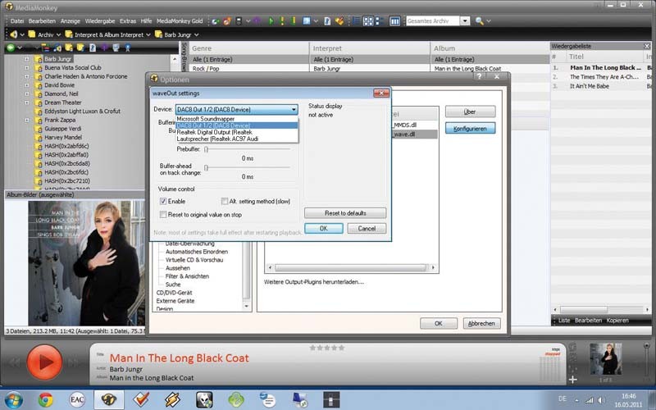Check Reset to original value on stop
The width and height of the screenshot is (656, 410).
(x=163, y=215)
